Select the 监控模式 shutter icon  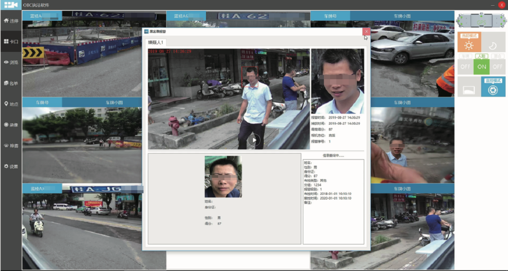point(492,89)
